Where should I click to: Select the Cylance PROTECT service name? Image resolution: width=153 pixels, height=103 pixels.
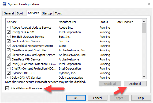[23, 73]
